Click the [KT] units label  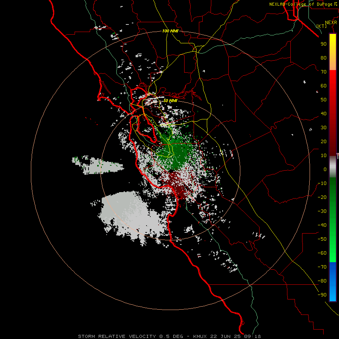(x=322, y=26)
